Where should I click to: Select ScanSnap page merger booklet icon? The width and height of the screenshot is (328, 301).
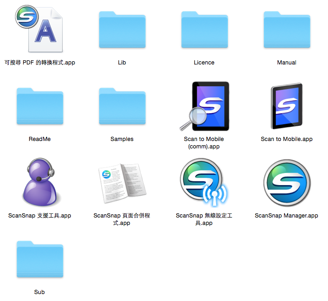click(122, 183)
